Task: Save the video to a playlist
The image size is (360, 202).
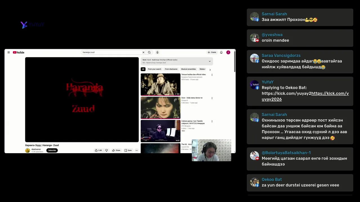Action: pos(128,150)
